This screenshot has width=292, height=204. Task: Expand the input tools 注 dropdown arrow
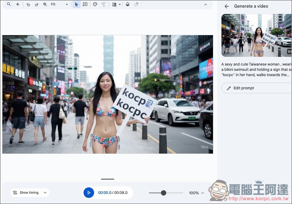point(120,4)
